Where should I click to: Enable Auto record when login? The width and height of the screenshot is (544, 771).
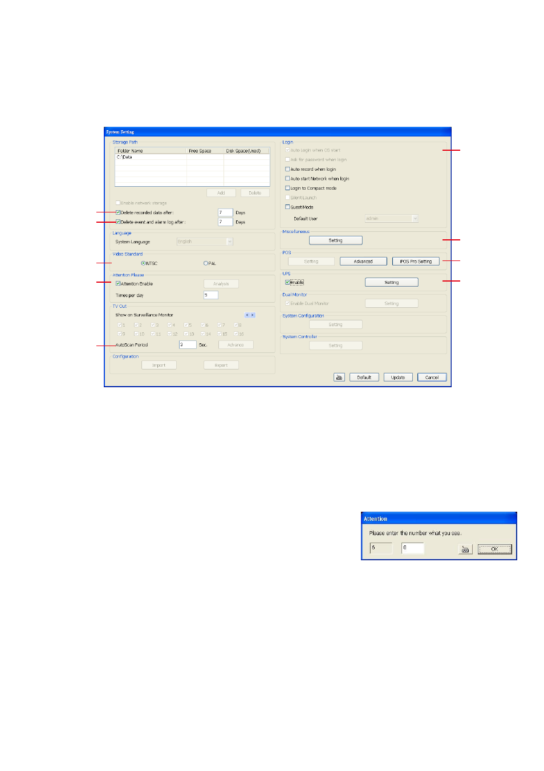pyautogui.click(x=287, y=170)
